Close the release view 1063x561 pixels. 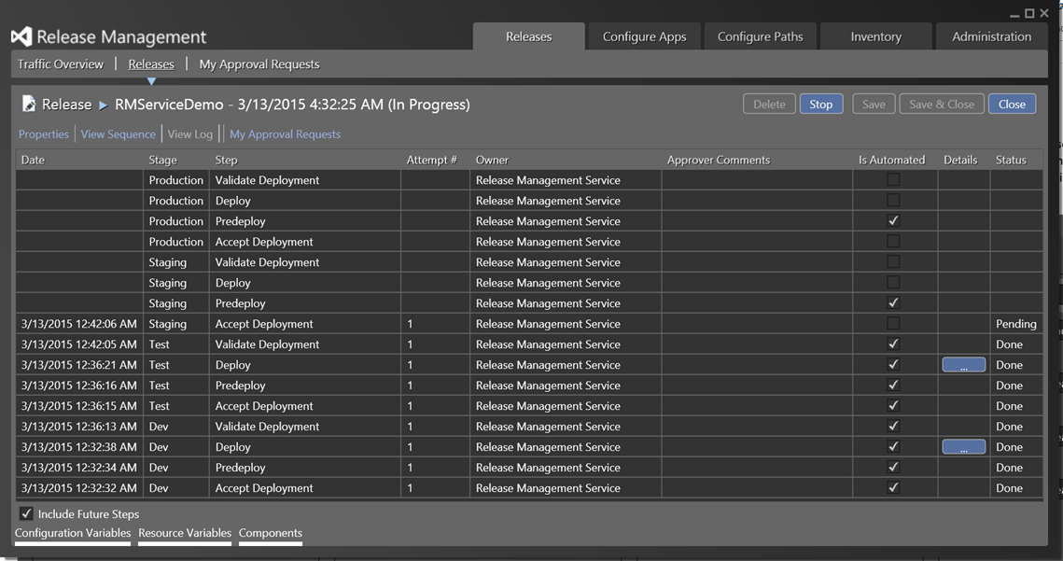pyautogui.click(x=1012, y=104)
